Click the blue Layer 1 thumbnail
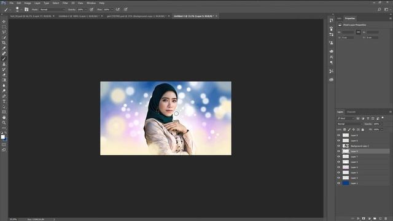 (346, 183)
